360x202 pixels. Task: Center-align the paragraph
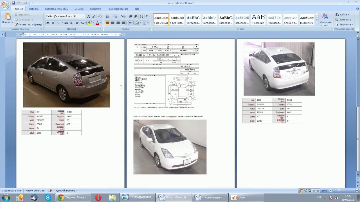click(x=113, y=23)
